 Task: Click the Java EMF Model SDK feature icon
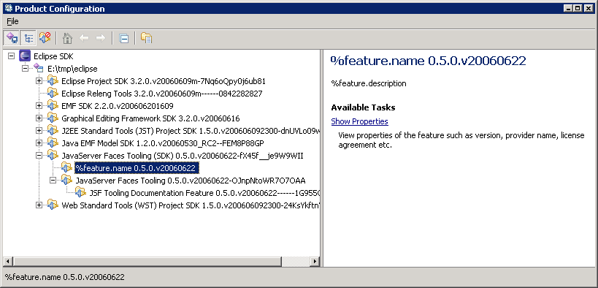[53, 143]
